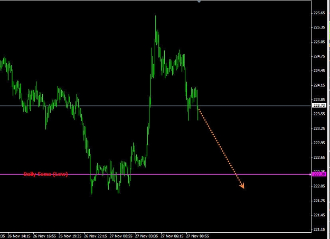Click the "26 Nov 14:15" time label
Viewport: 330px width, 239px height.
click(19, 236)
